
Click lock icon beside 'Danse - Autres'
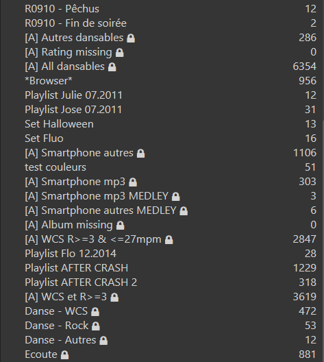click(103, 341)
